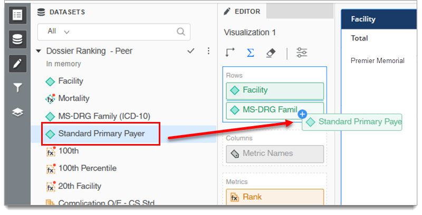Open the All filter dropdown

[59, 32]
